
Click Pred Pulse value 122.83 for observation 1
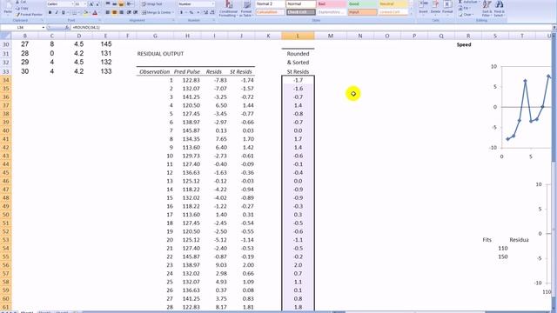[x=191, y=80]
